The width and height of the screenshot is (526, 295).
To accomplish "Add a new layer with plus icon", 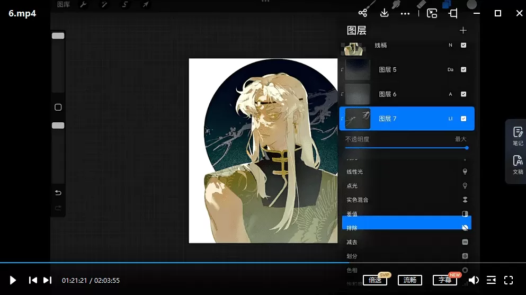I will [463, 30].
